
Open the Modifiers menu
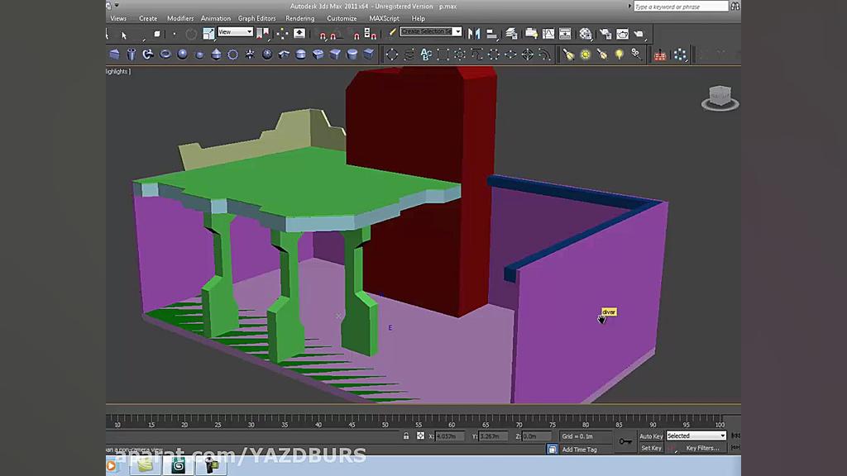[180, 18]
